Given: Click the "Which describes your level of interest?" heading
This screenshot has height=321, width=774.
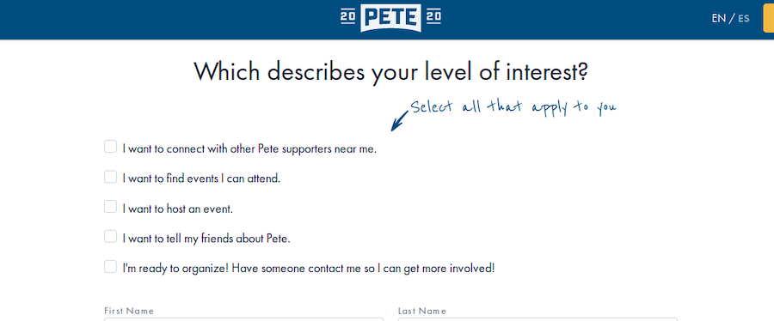Looking at the screenshot, I should tap(391, 72).
